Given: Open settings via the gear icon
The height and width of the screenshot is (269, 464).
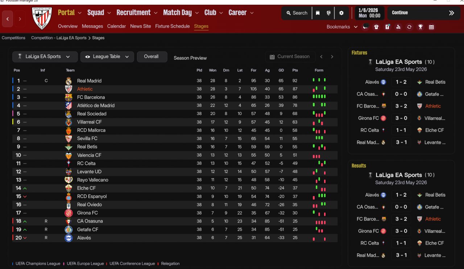Looking at the screenshot, I should click(x=341, y=13).
